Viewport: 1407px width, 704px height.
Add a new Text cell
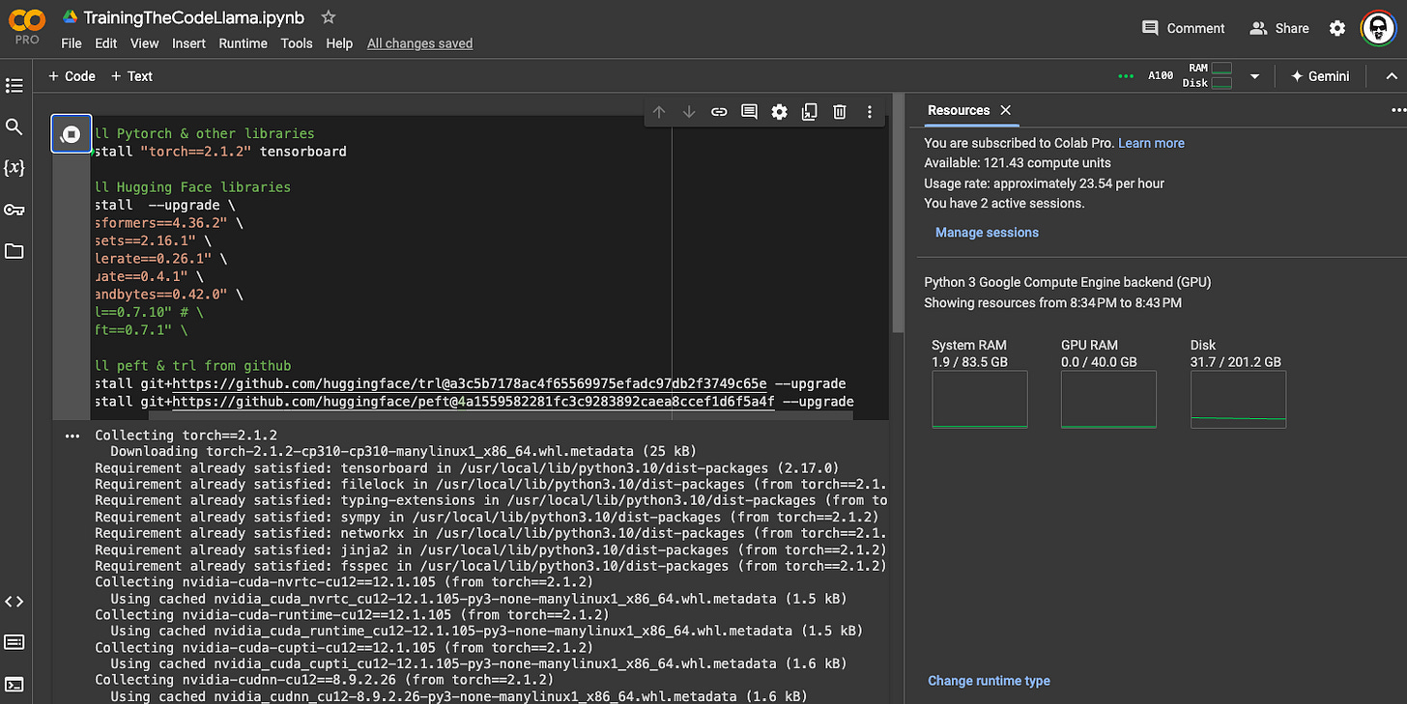click(x=131, y=76)
